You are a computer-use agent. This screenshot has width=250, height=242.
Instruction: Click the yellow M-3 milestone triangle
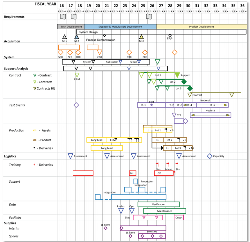(x=142, y=37)
